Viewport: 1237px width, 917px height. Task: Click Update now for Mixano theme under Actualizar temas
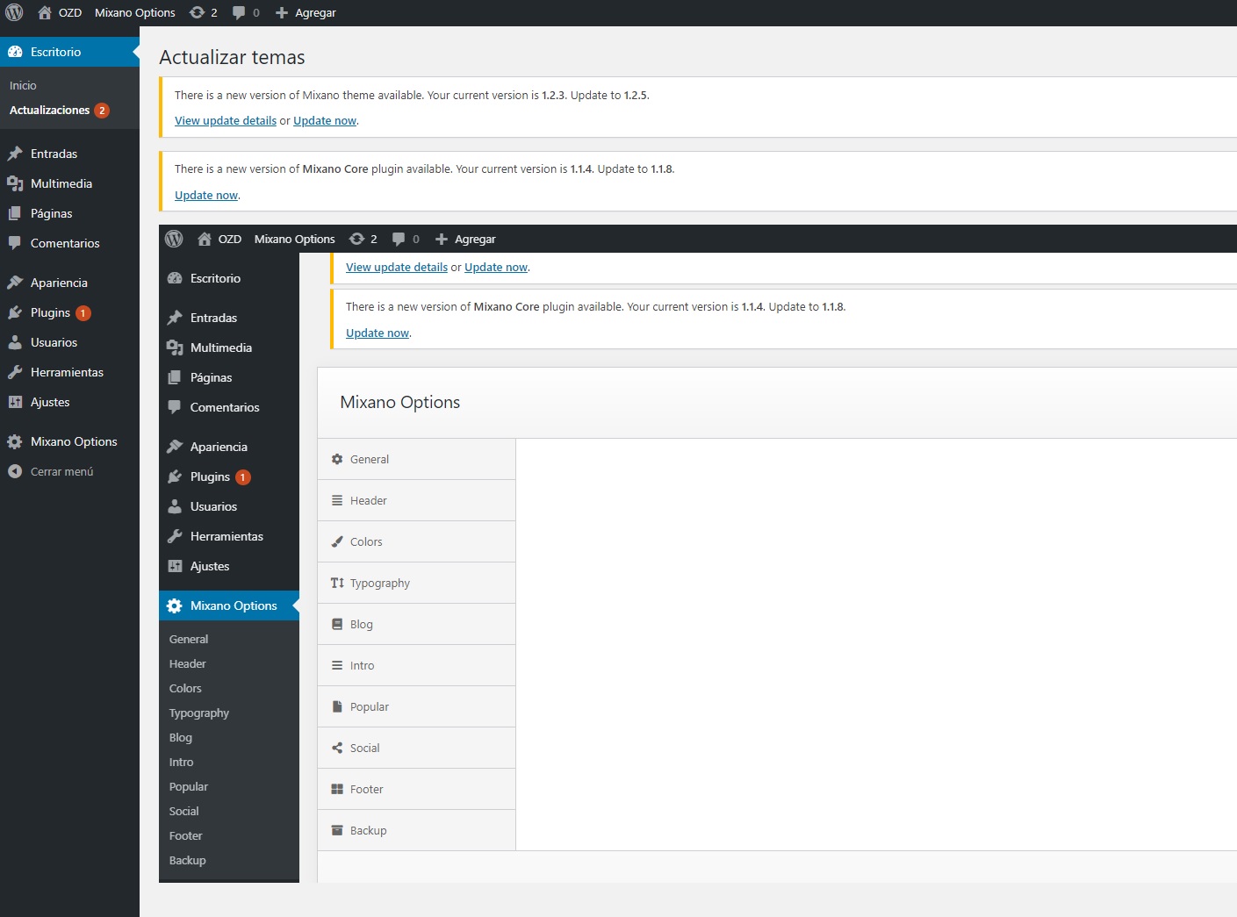[325, 121]
